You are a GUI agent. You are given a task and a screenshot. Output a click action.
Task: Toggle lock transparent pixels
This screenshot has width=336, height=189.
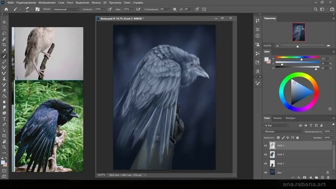pos(278,138)
